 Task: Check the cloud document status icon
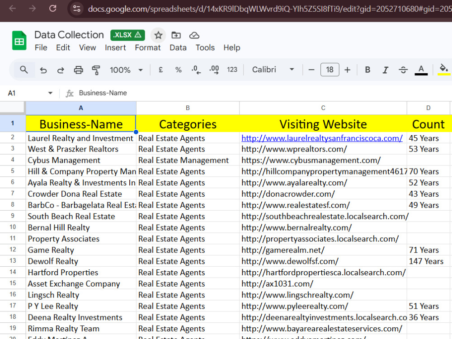[194, 35]
